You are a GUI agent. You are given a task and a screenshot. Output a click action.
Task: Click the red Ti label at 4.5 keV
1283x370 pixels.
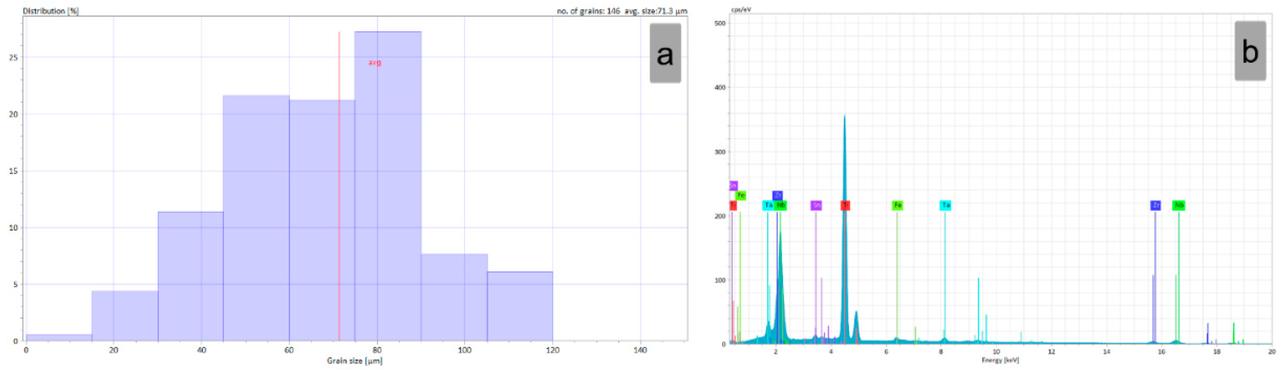(845, 205)
